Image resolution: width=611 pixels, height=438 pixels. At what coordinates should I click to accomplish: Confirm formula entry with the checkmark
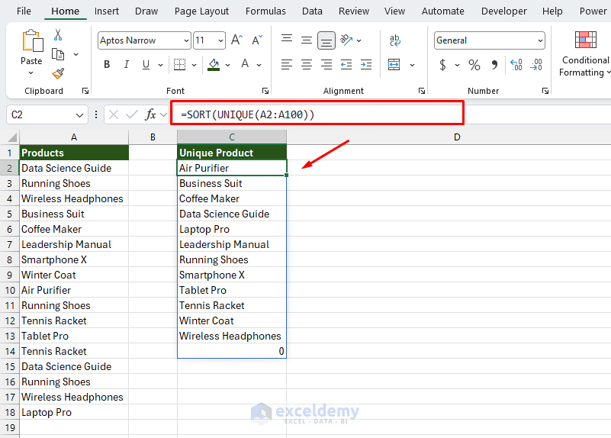(132, 114)
